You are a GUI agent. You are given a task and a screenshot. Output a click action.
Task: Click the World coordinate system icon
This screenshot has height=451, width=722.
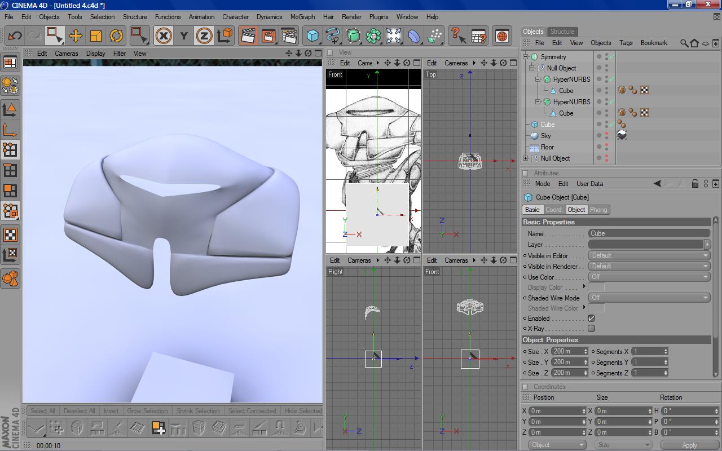[224, 36]
